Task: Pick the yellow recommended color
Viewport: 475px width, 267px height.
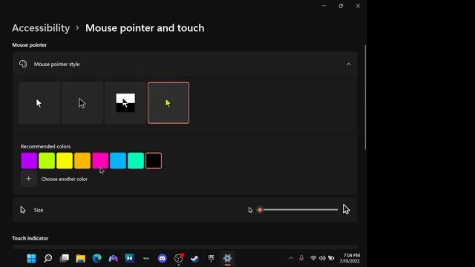Action: pyautogui.click(x=65, y=160)
